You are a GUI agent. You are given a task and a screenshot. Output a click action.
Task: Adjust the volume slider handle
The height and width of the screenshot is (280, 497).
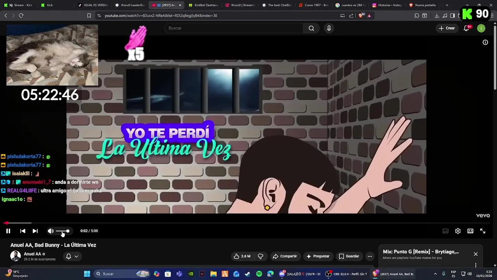[x=68, y=231]
